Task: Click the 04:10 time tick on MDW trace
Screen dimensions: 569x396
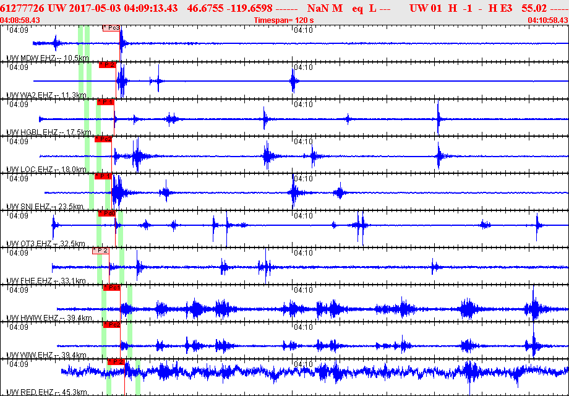Action: point(302,30)
